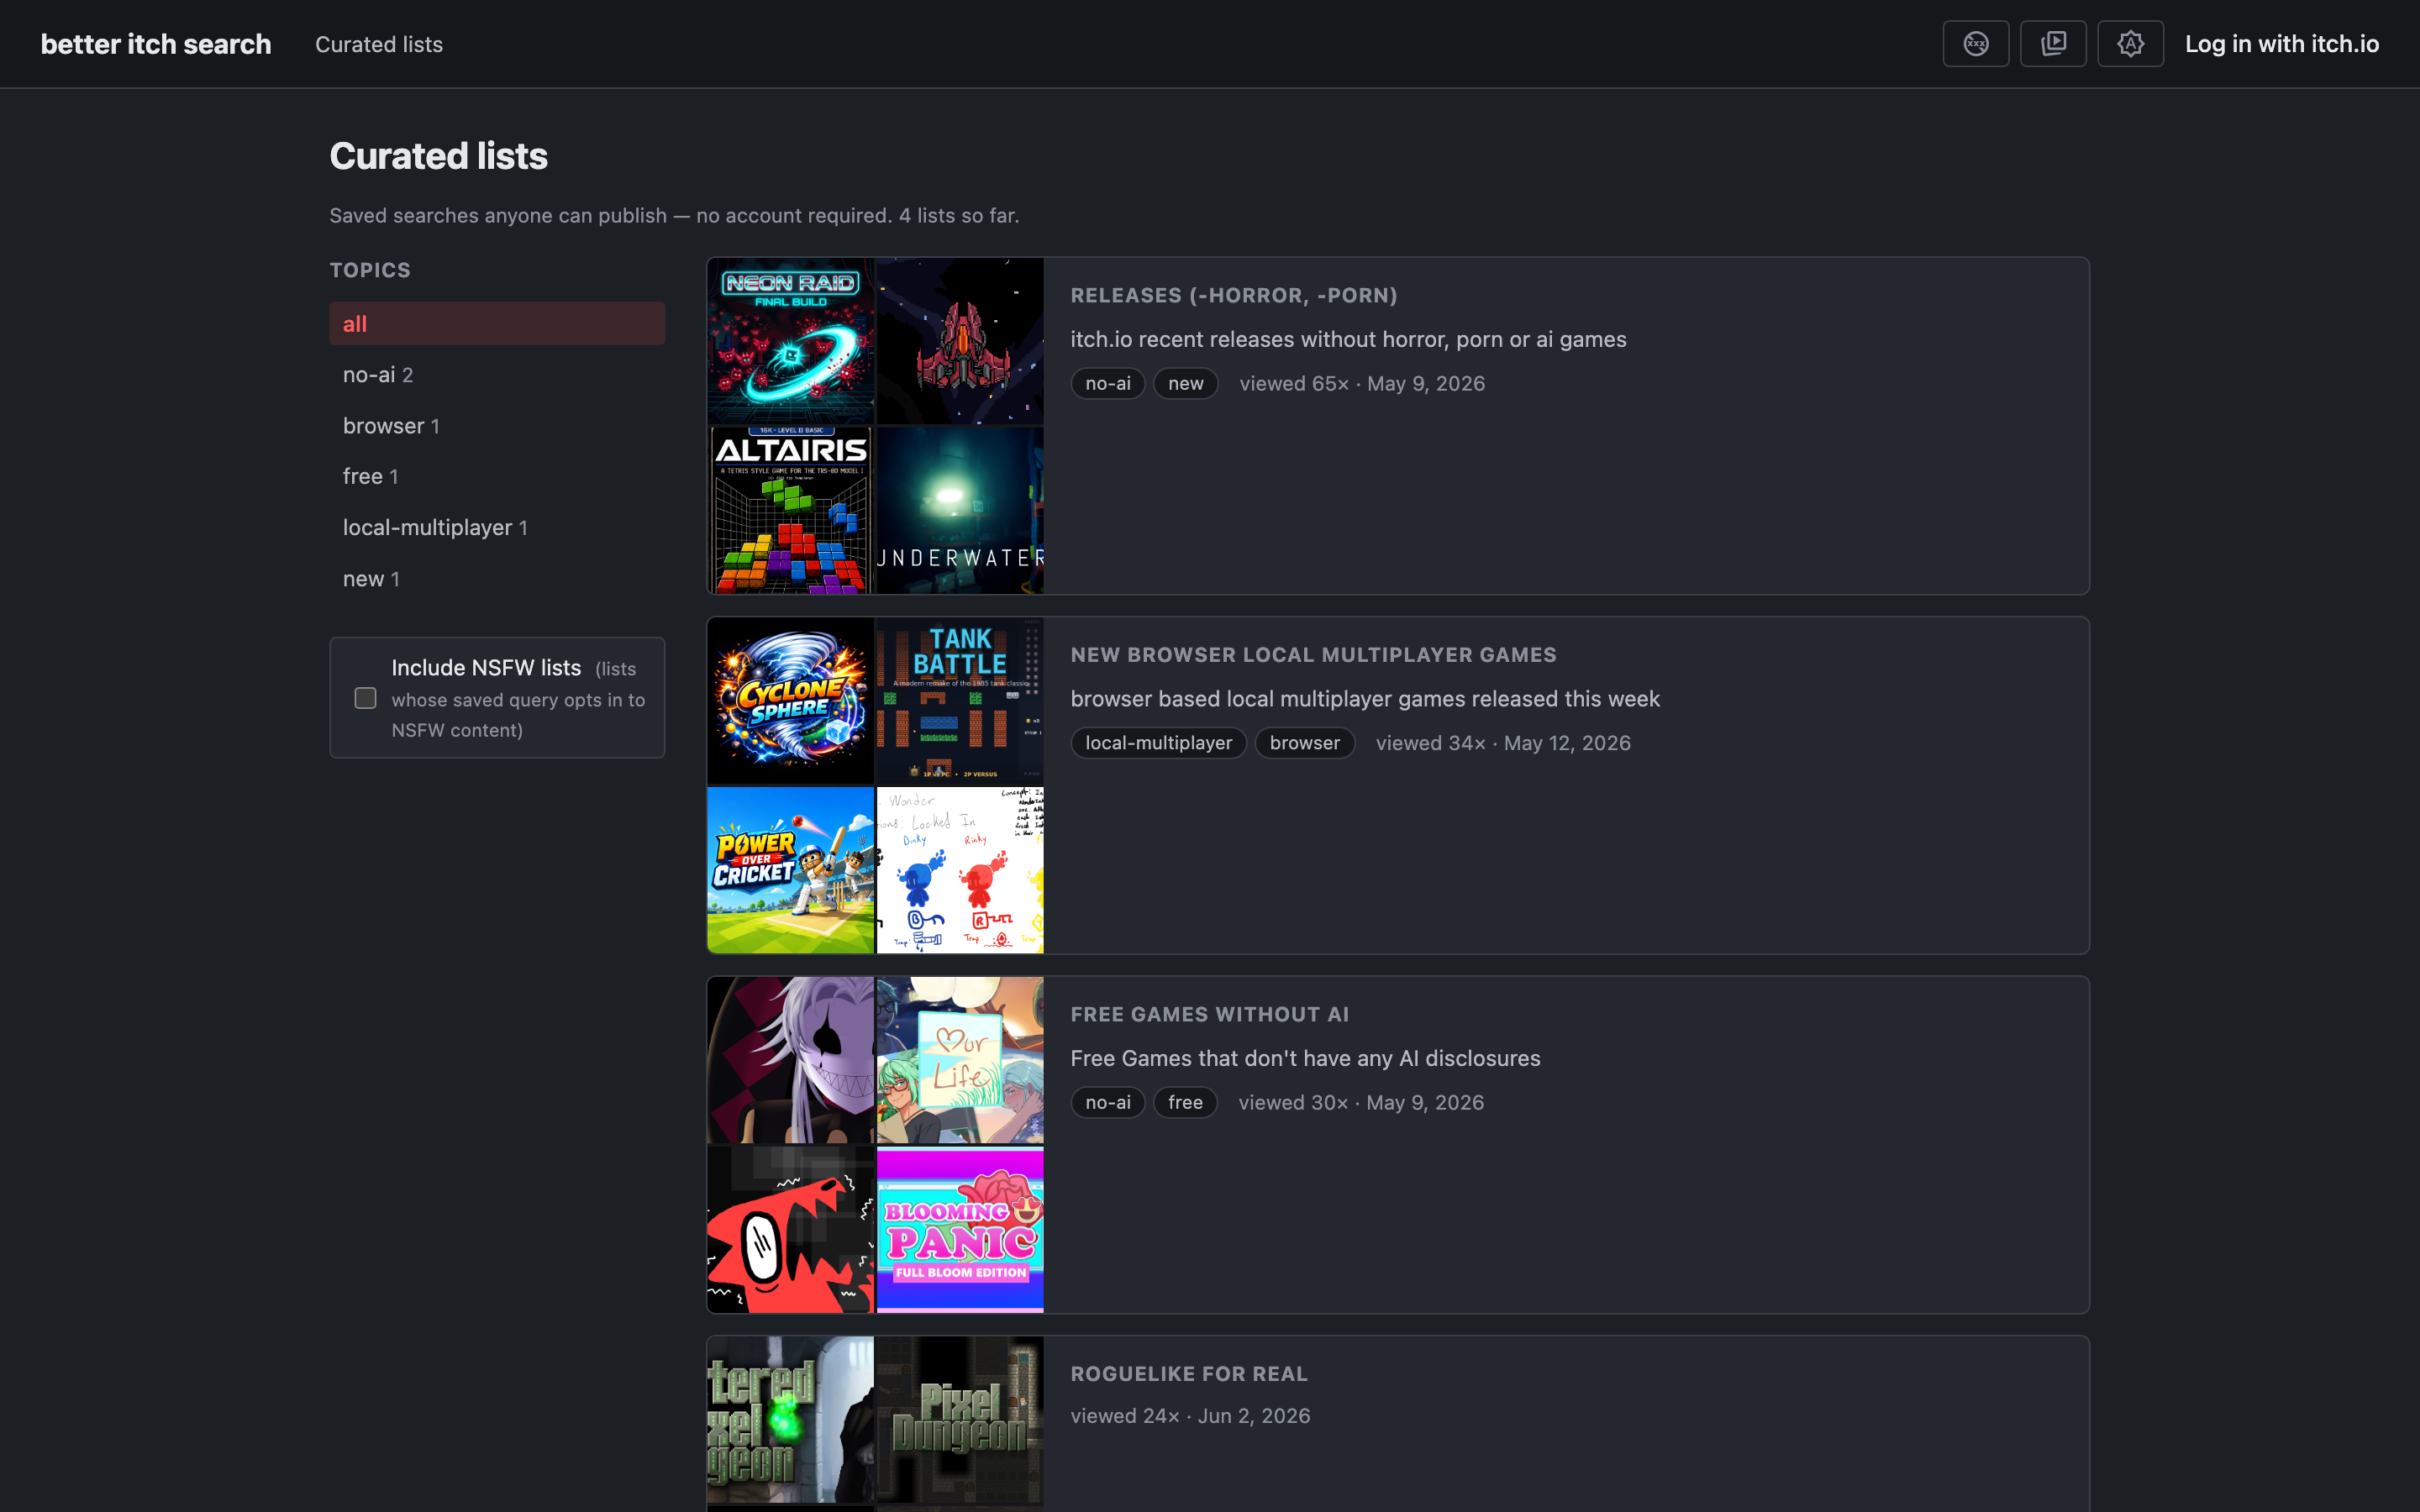Open the Pixel Dungeon thumbnail

pos(960,1419)
